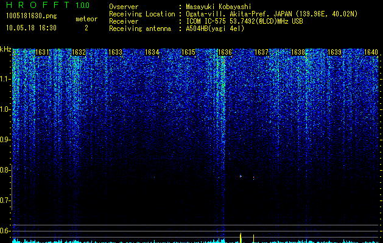Click the meteor count value 2
Image resolution: width=383 pixels, height=243 pixels.
click(86, 28)
